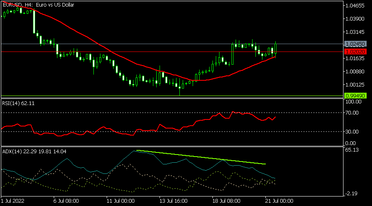
Task: Click the ADX -2.19 scale value
Action: (351, 194)
